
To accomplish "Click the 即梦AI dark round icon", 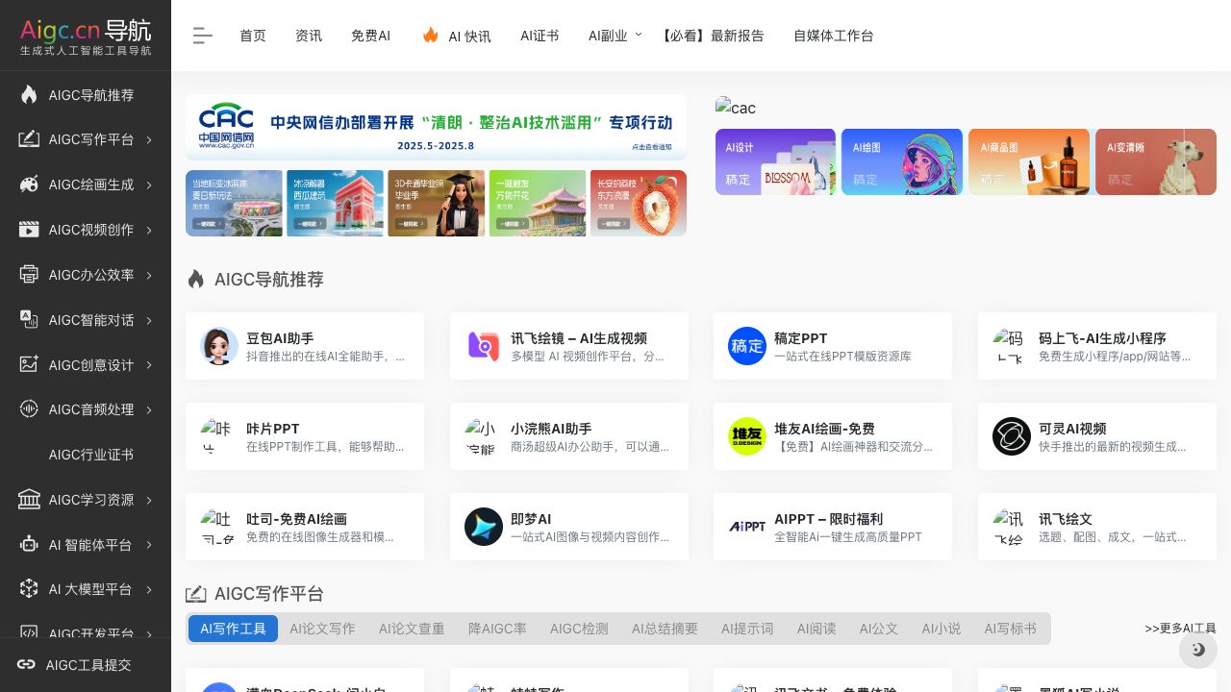I will [484, 527].
